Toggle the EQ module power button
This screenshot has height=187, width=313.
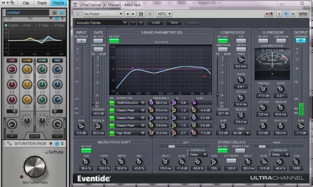[x=57, y=18]
